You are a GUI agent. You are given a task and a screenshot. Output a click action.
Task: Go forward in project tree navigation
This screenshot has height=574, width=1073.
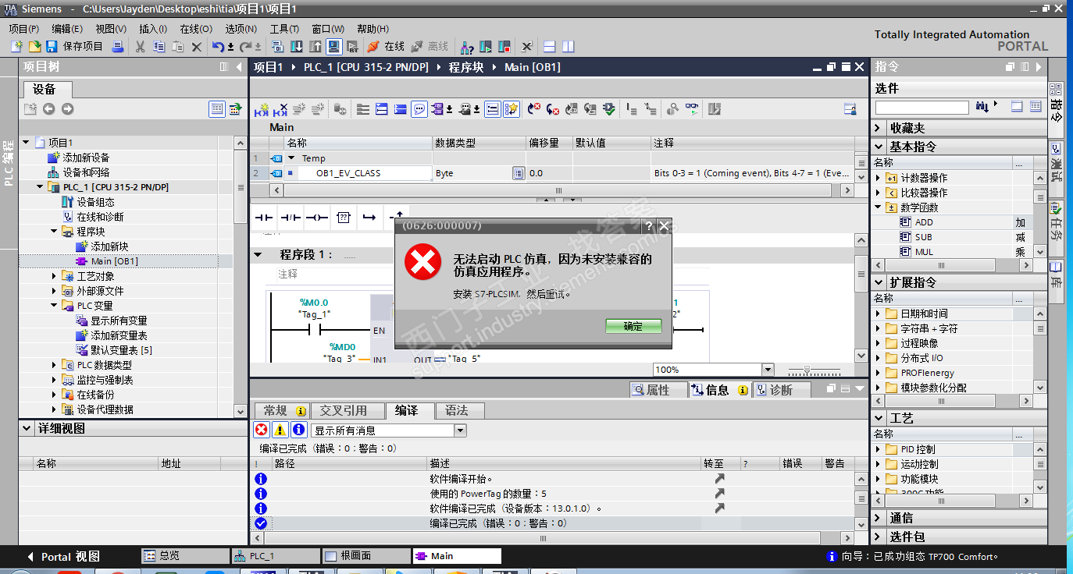click(67, 109)
